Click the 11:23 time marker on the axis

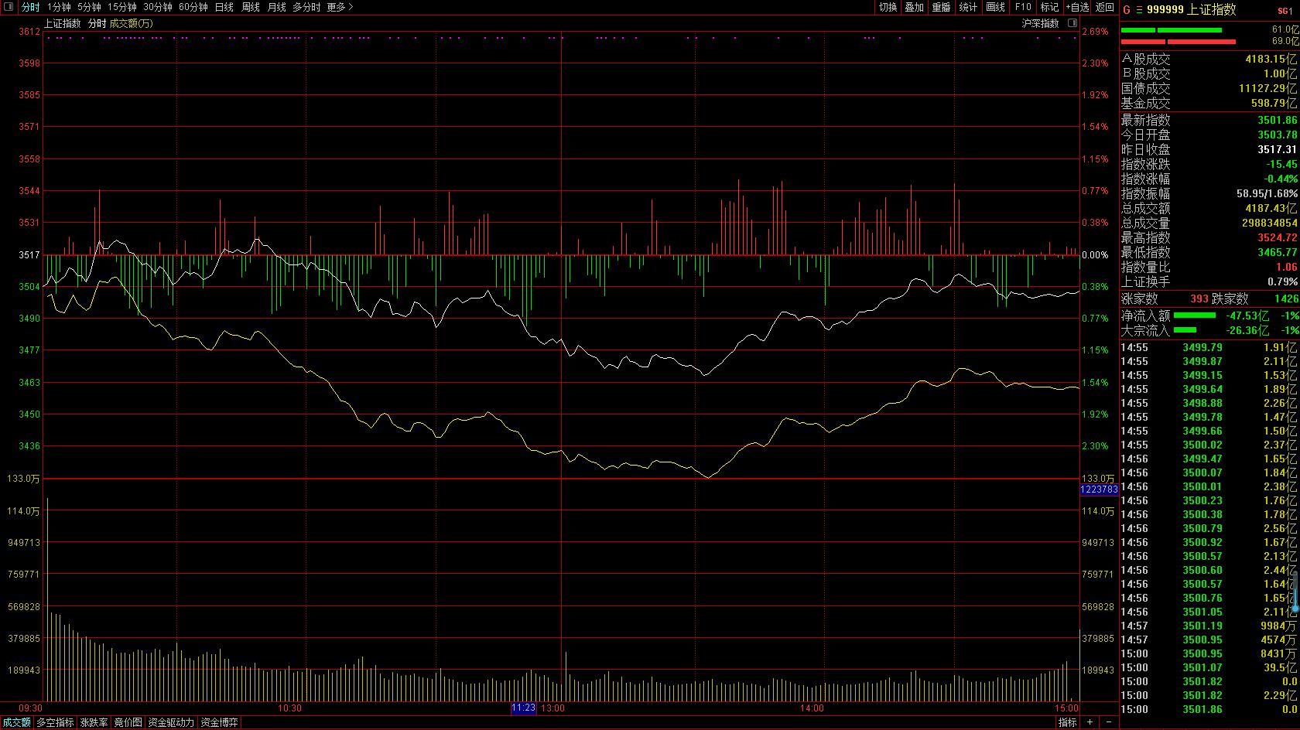(523, 708)
